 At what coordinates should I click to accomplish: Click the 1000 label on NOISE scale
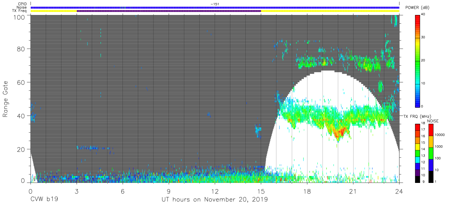tap(438, 146)
